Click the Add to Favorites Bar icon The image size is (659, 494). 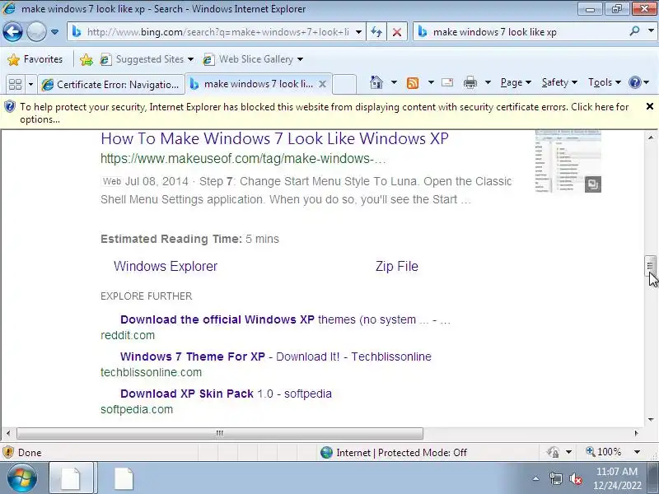[x=86, y=59]
